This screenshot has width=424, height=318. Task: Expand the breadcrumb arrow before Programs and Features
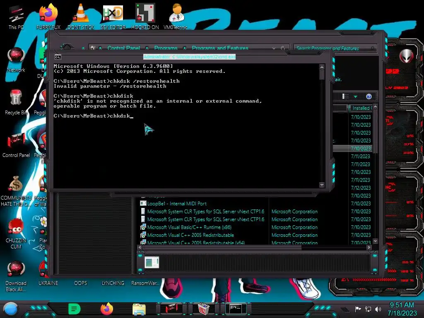coord(185,48)
